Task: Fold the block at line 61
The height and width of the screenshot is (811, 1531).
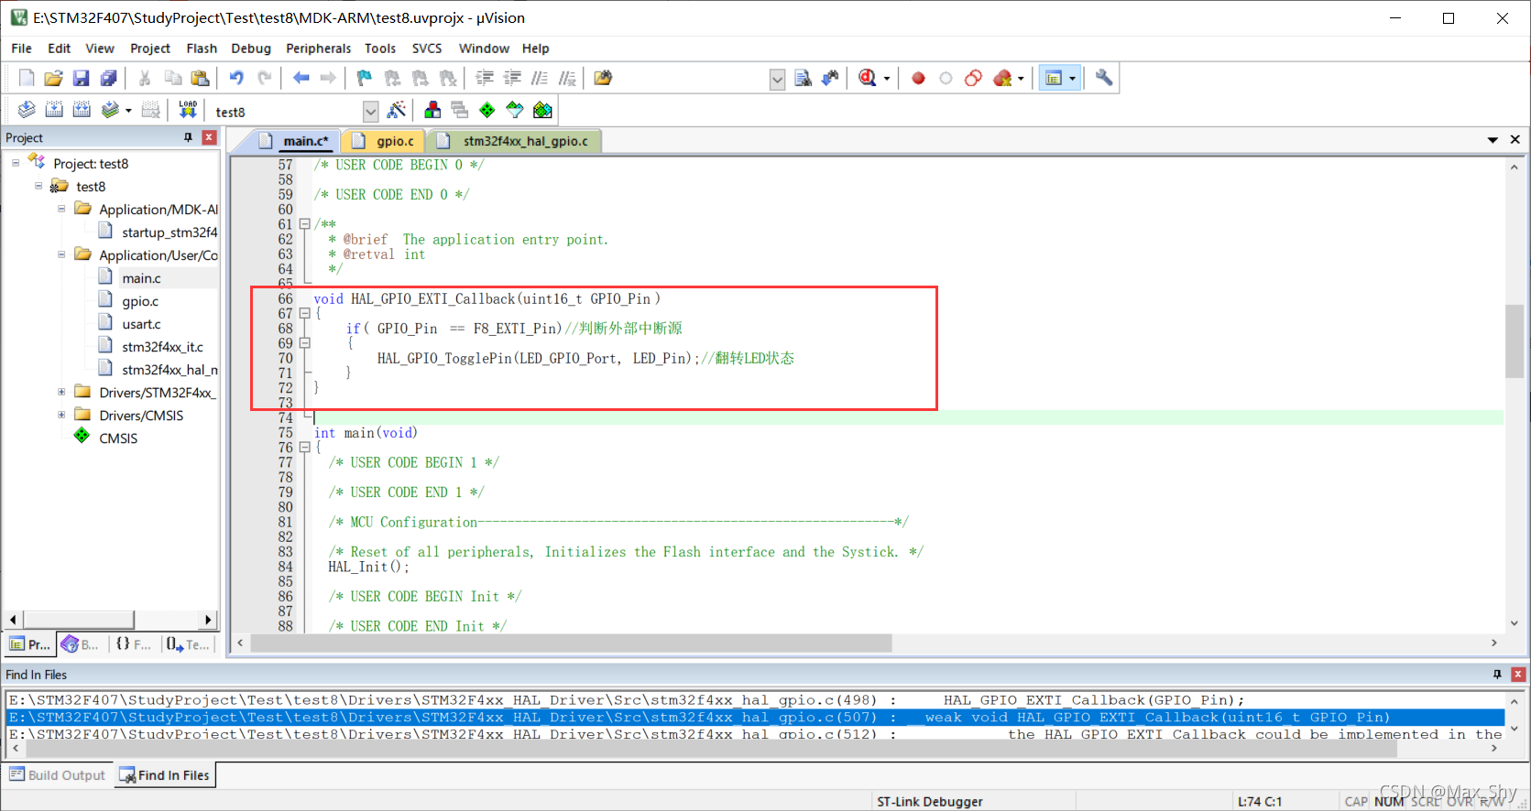Action: click(x=305, y=224)
